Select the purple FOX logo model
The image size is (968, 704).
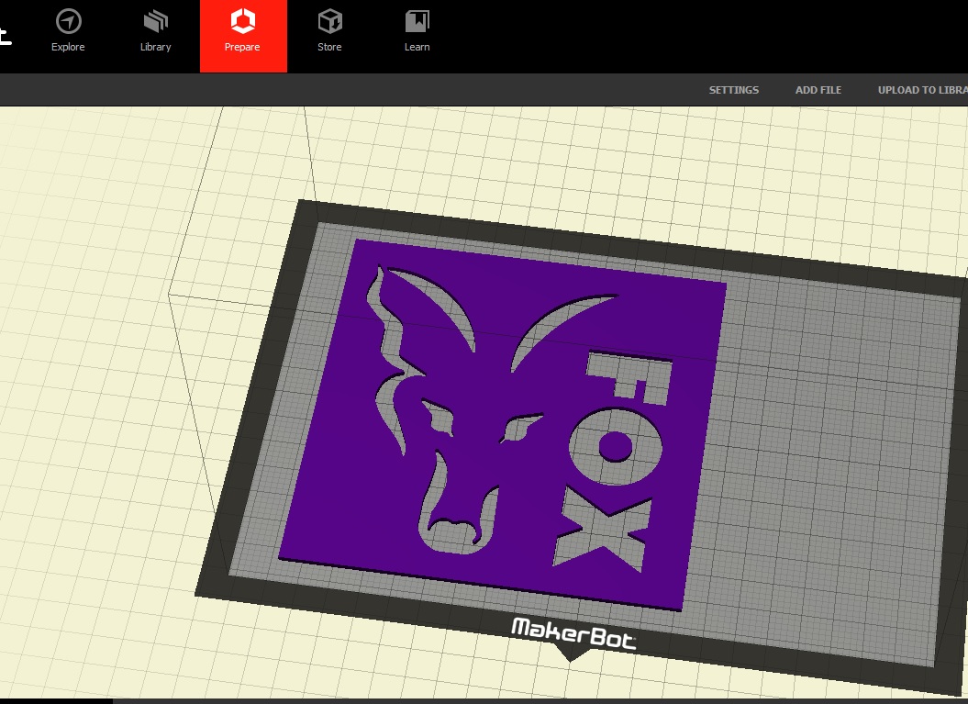point(503,425)
